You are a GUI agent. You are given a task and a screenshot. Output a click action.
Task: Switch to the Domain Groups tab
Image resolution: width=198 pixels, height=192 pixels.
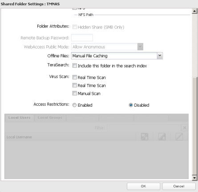pyautogui.click(x=116, y=118)
